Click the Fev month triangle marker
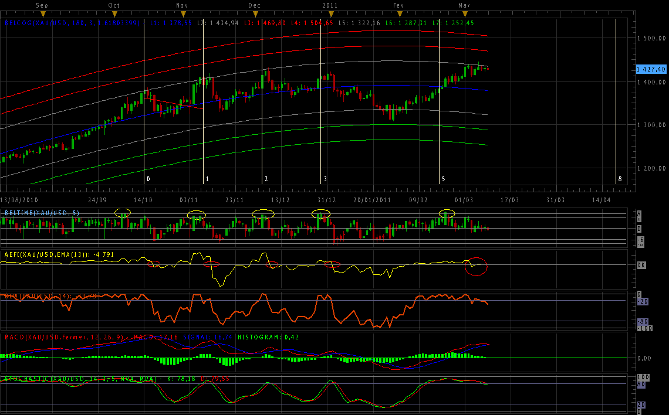The height and width of the screenshot is (415, 669). (398, 13)
